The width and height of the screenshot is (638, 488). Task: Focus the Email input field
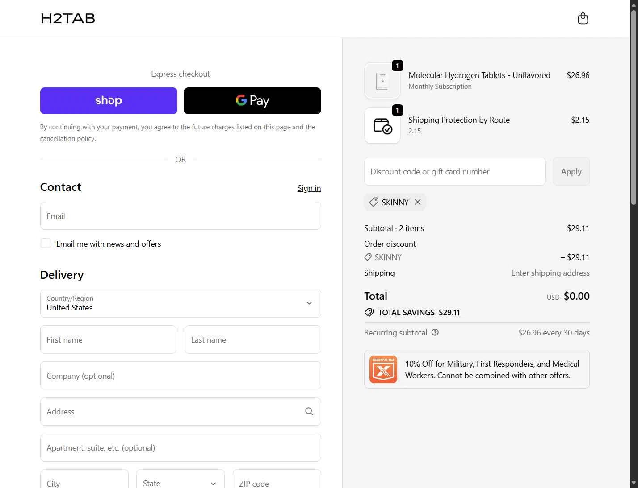180,216
